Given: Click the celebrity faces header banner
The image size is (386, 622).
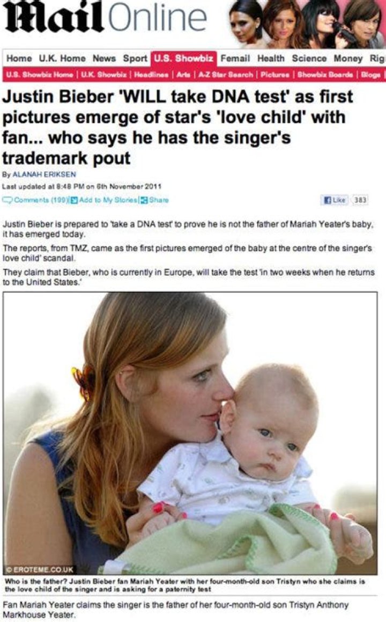Looking at the screenshot, I should (306, 24).
